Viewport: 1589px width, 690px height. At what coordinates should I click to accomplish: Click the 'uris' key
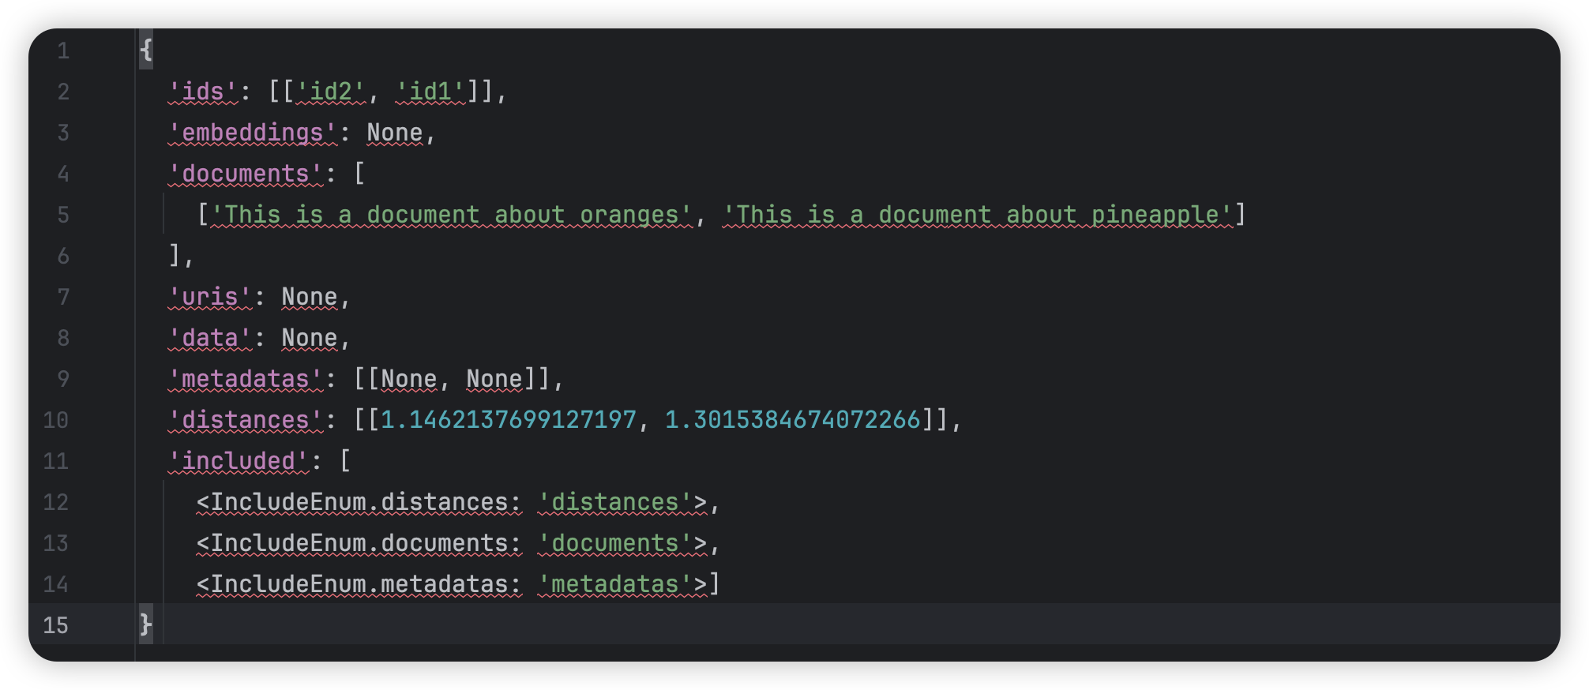coord(210,297)
